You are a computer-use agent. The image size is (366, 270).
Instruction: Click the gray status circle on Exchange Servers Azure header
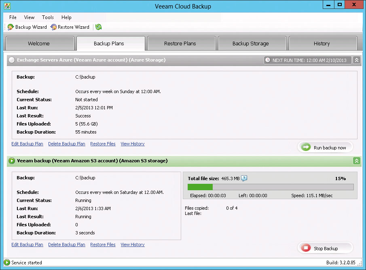pyautogui.click(x=11, y=60)
